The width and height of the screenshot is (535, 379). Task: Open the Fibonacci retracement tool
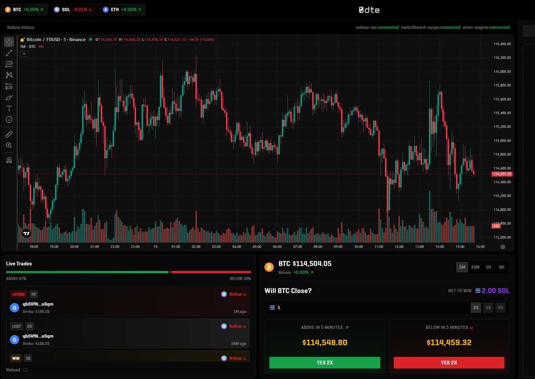(x=9, y=64)
